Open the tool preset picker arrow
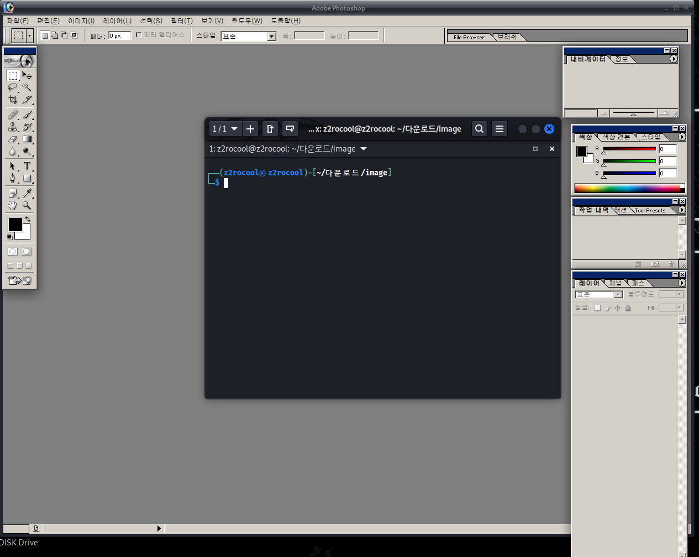Viewport: 699px width, 557px height. pos(29,35)
